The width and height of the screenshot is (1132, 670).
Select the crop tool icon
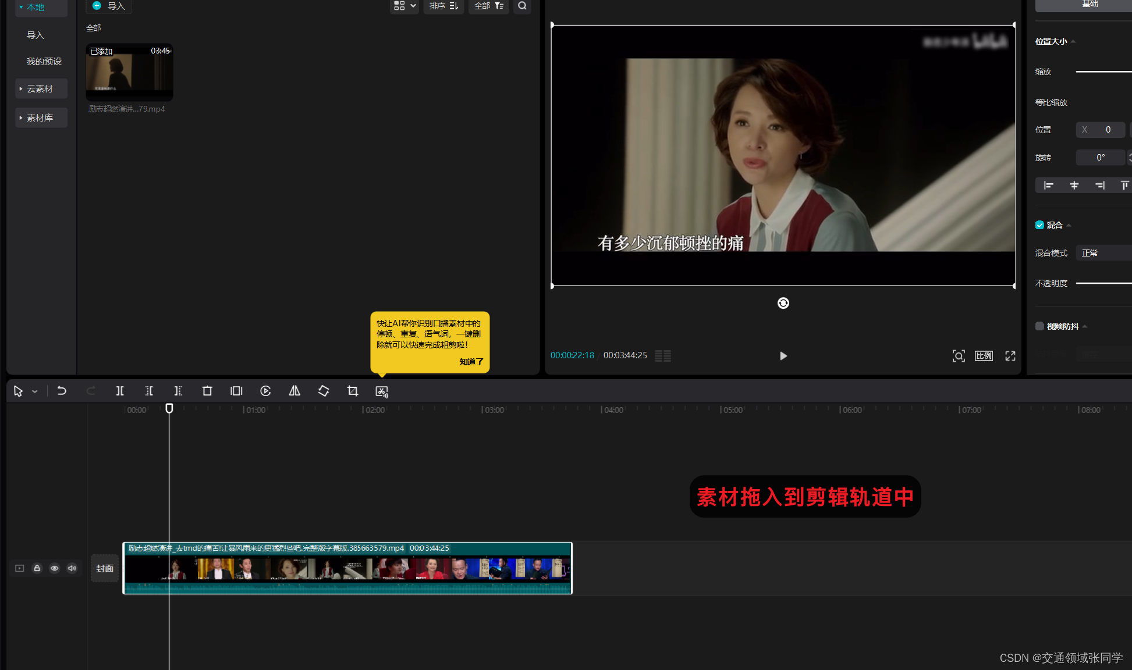click(x=353, y=391)
